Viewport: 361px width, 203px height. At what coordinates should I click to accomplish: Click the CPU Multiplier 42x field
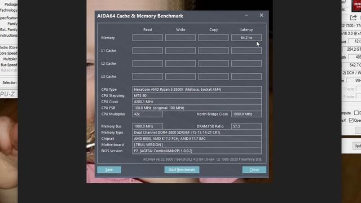pos(148,114)
